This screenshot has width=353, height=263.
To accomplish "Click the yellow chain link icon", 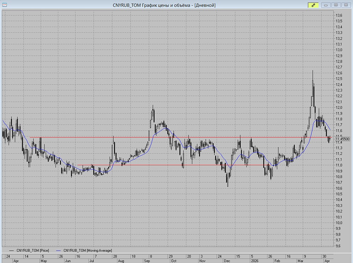I will point(313,5).
